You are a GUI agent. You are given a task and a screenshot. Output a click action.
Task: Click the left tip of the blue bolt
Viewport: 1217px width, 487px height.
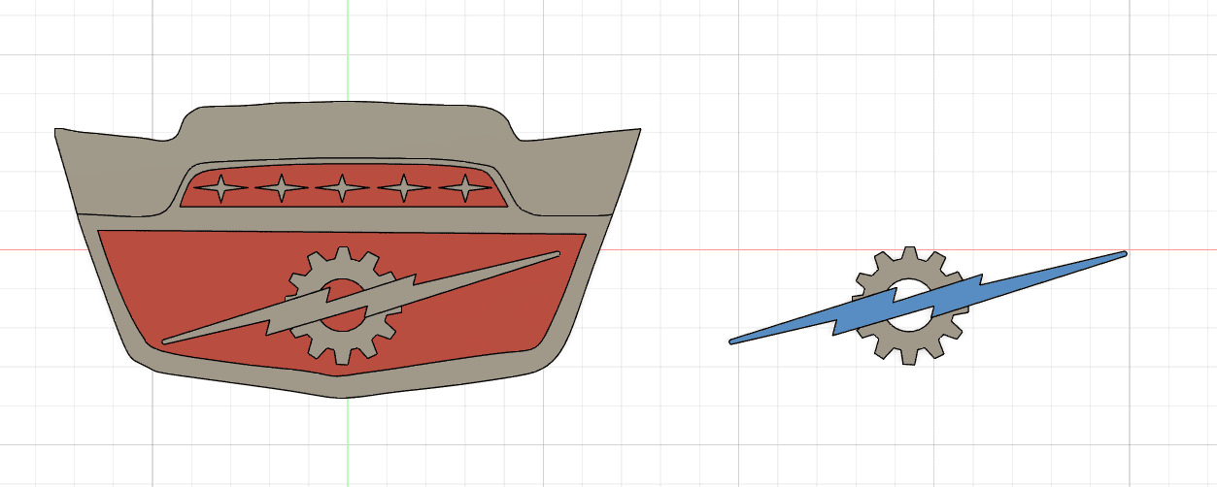pos(734,341)
